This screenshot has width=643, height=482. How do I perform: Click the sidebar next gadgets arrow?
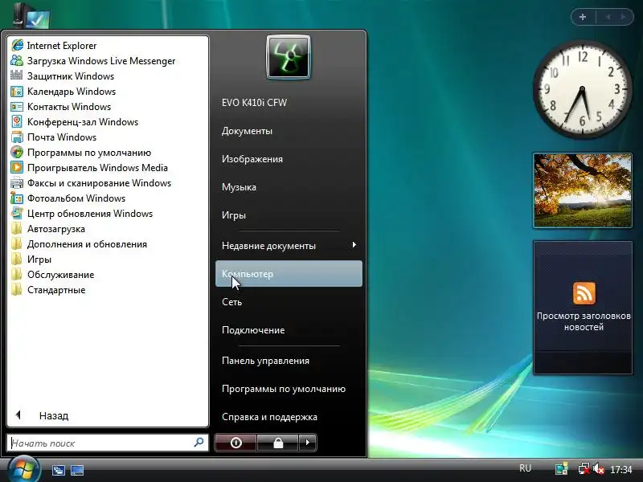[x=624, y=17]
